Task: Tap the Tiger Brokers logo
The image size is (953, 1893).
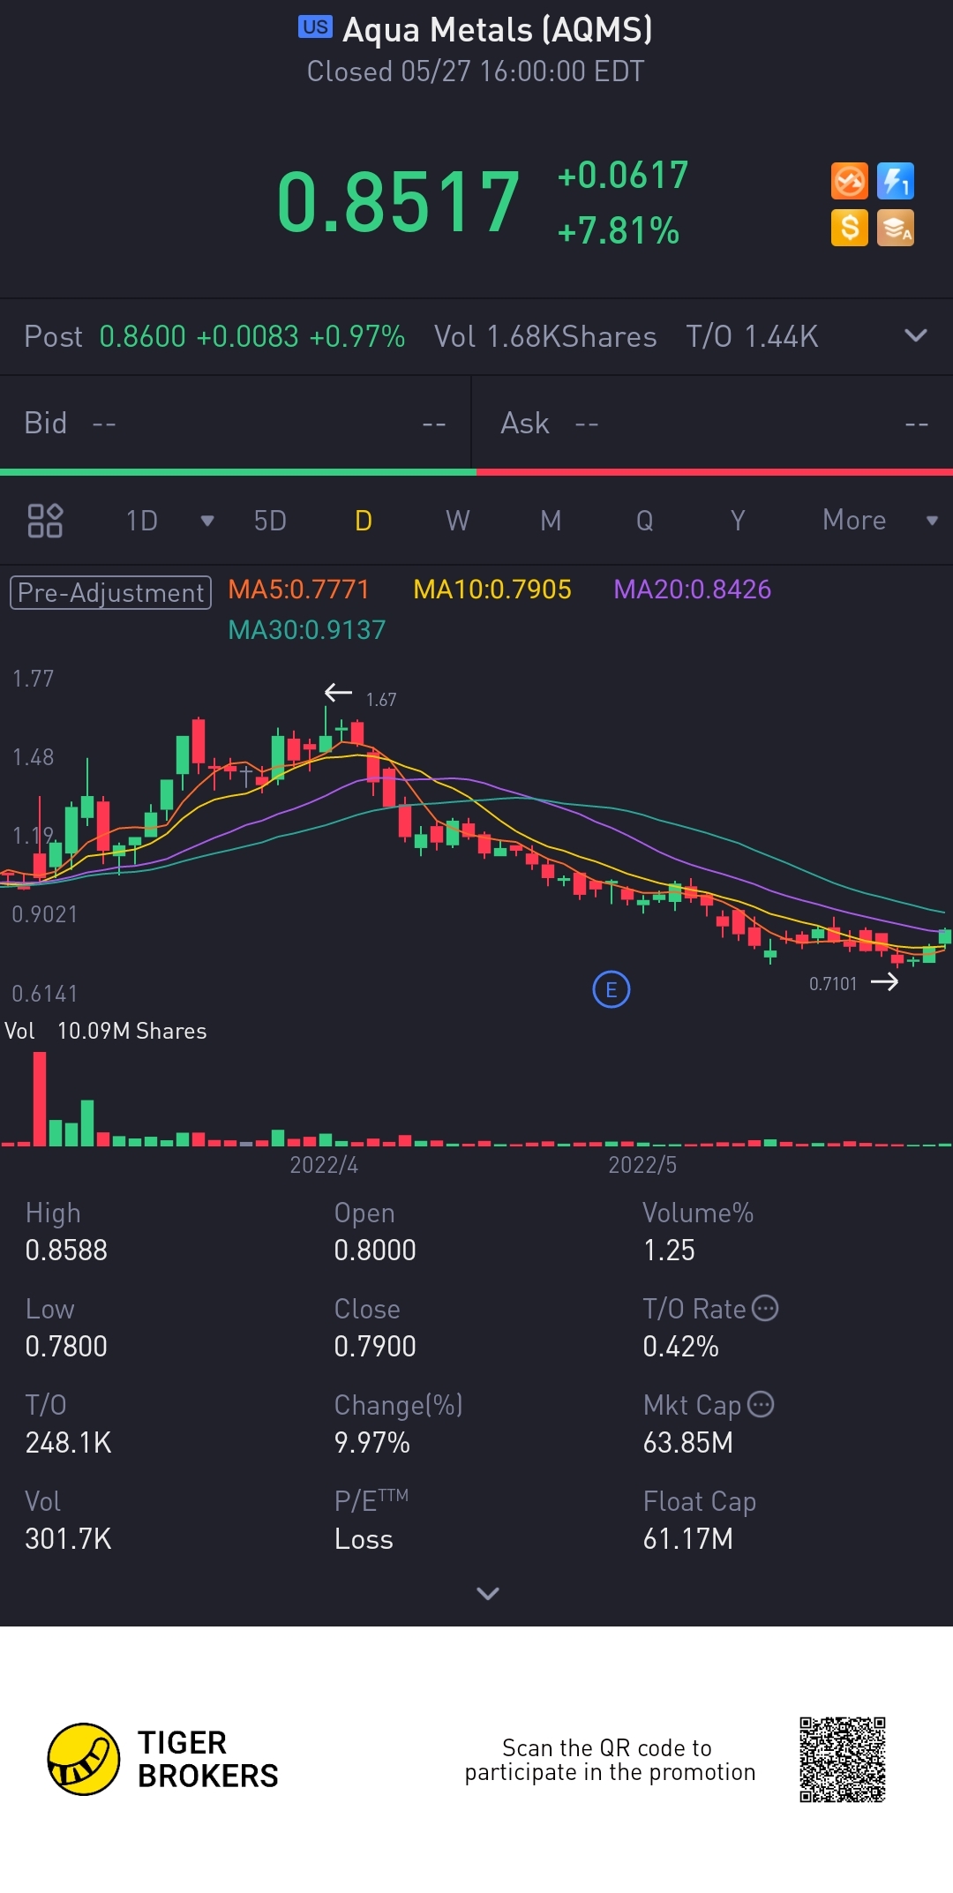Action: (x=163, y=1759)
